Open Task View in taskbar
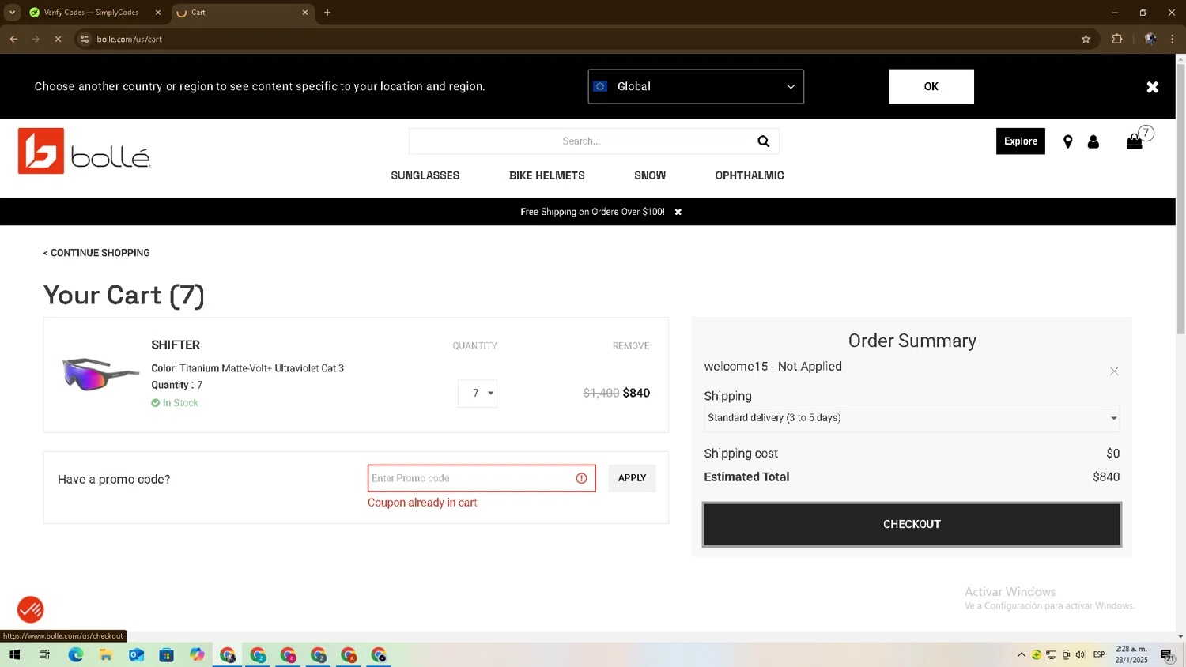1186x667 pixels. (44, 655)
